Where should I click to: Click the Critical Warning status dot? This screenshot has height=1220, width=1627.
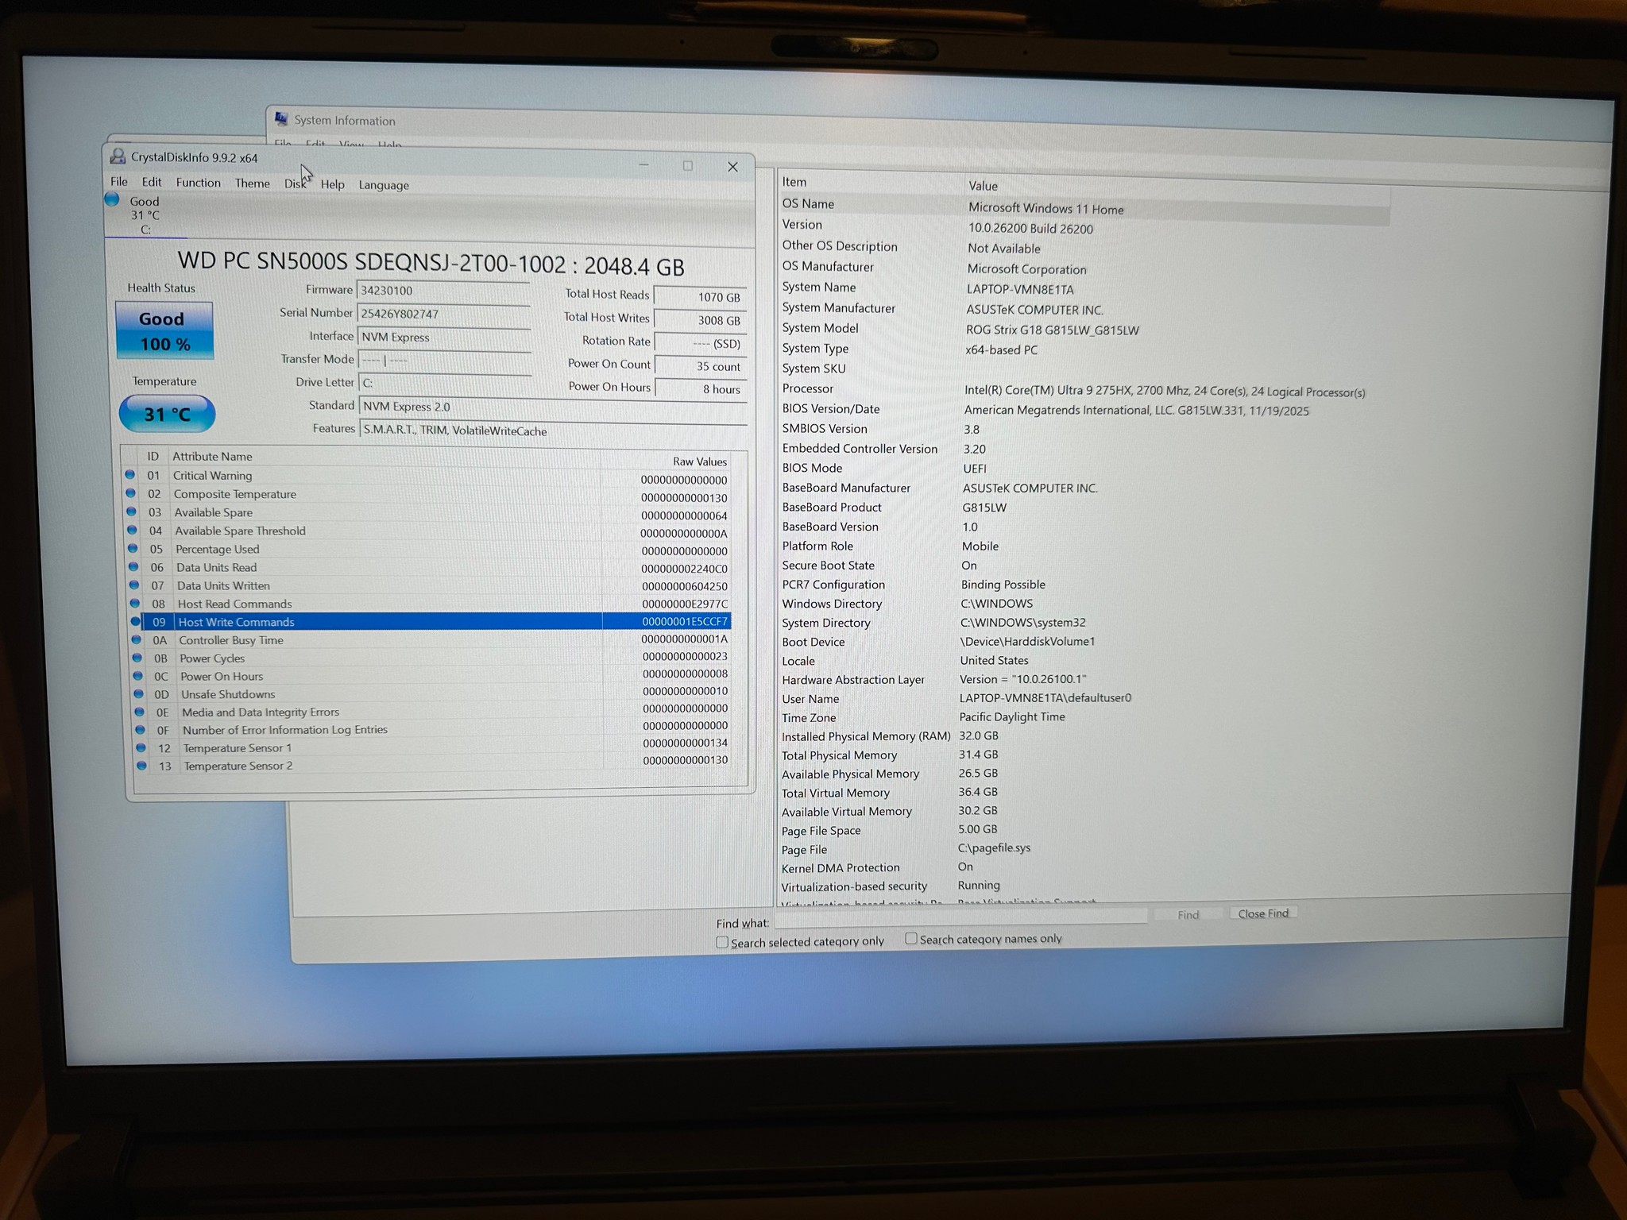(129, 475)
